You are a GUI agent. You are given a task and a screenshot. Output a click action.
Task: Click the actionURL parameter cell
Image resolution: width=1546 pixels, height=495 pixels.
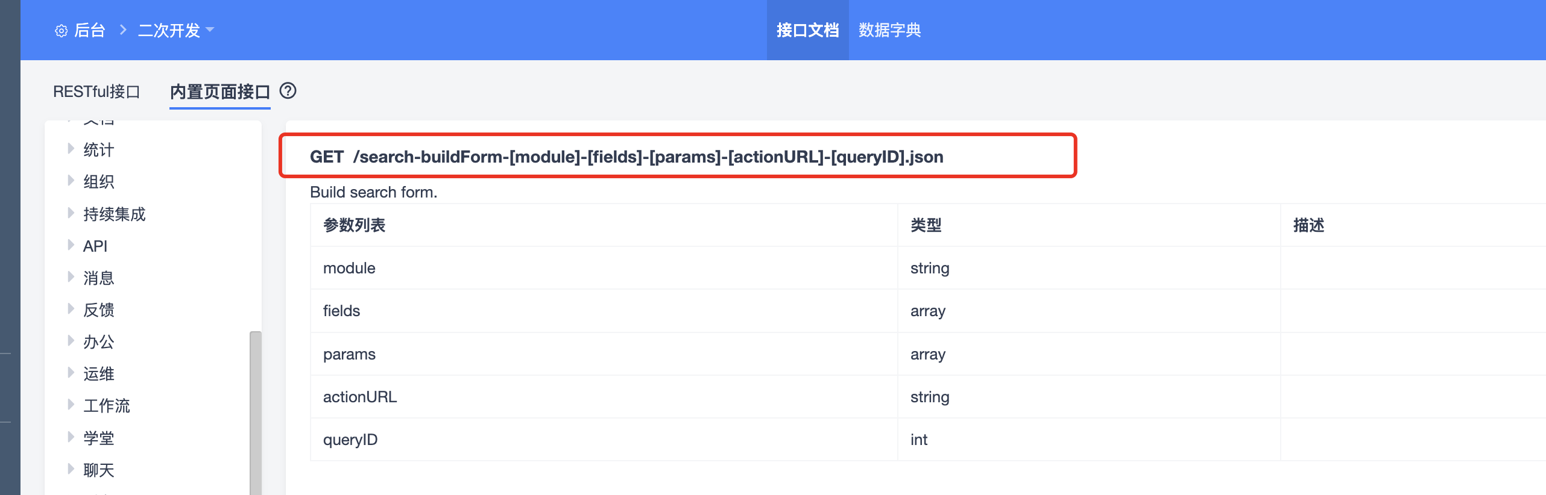click(604, 397)
